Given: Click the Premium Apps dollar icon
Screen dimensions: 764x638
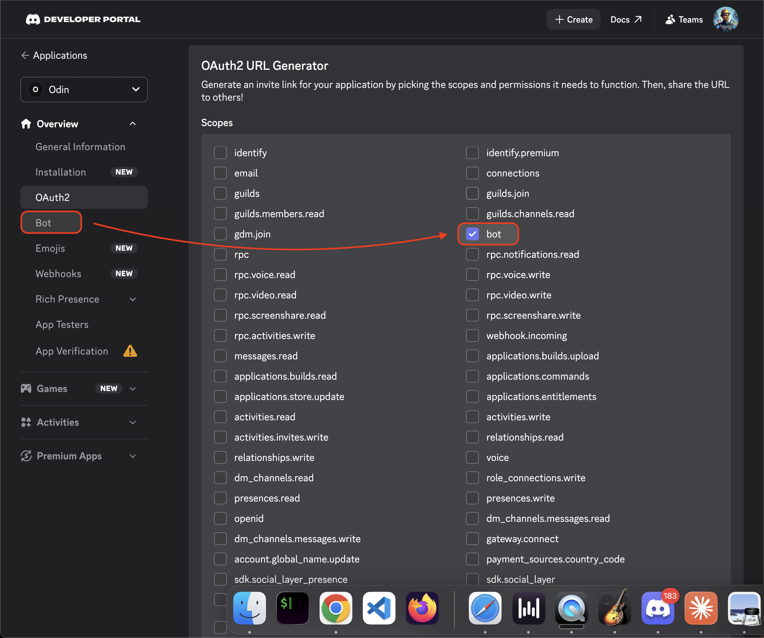Looking at the screenshot, I should tap(26, 456).
